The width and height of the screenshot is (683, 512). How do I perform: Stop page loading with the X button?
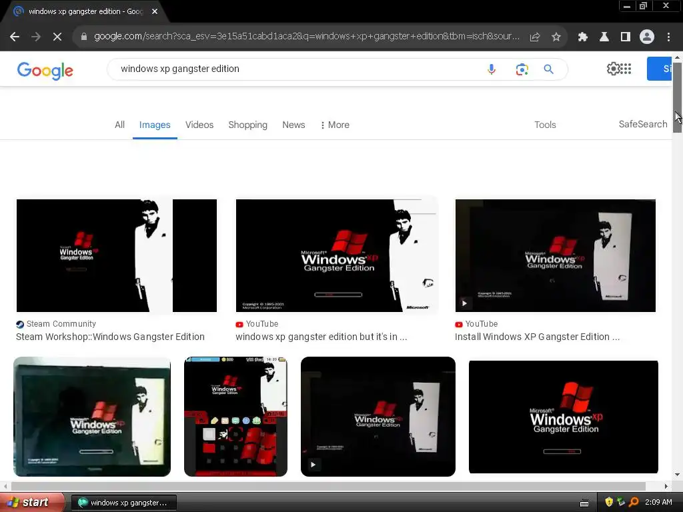click(x=57, y=37)
